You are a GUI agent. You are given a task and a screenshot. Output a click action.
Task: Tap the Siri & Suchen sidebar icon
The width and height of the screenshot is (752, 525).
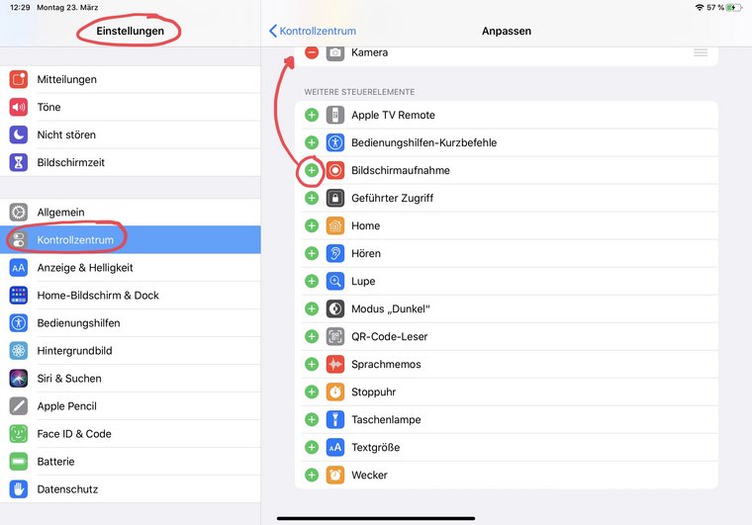19,379
